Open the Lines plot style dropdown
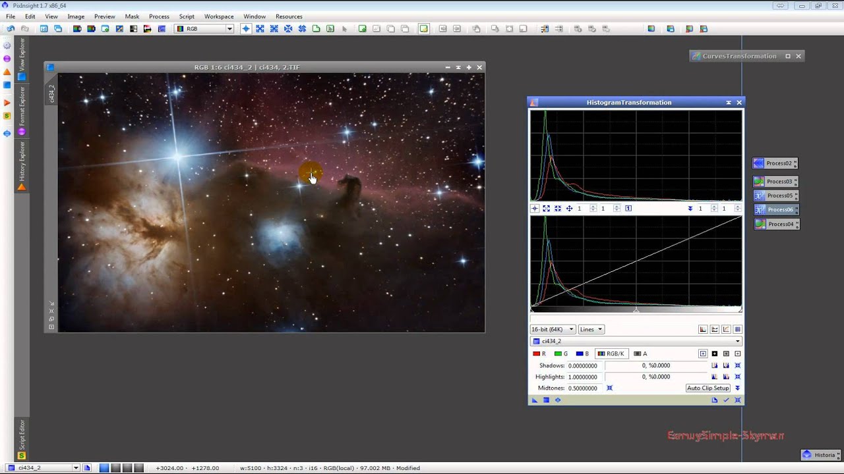 pos(591,329)
